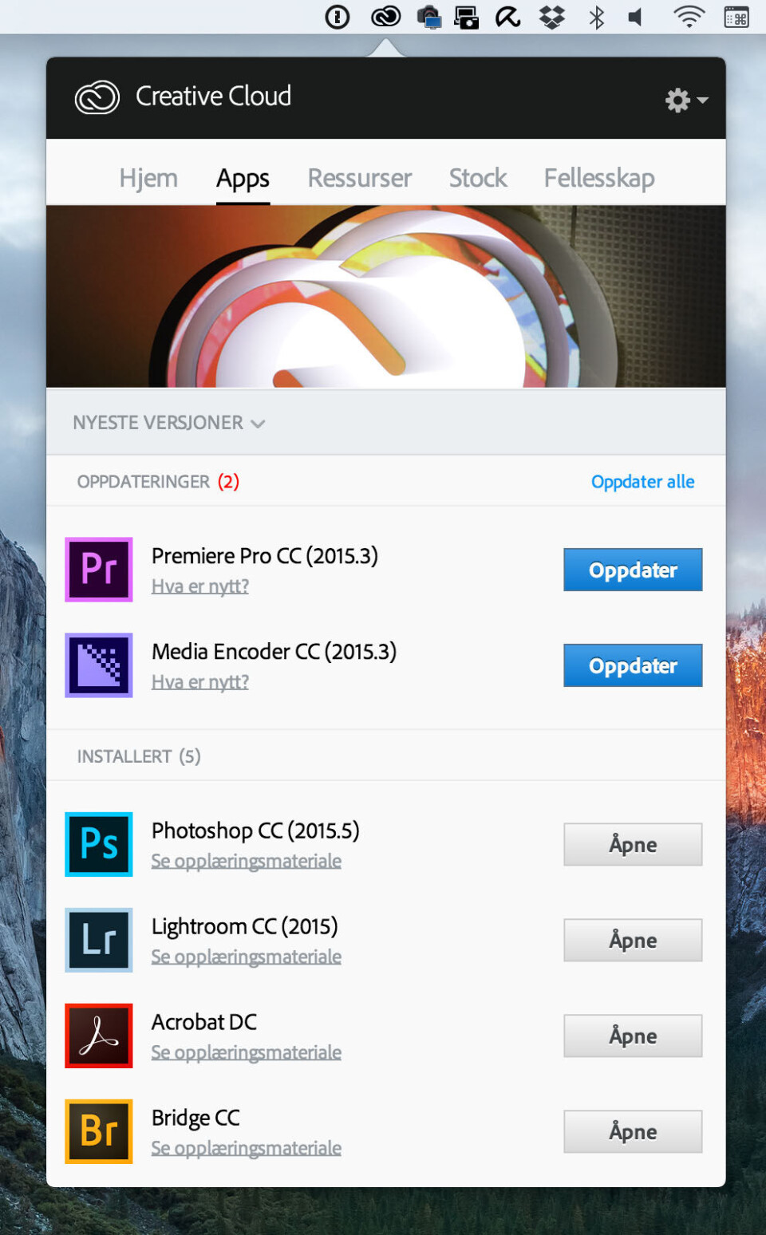Open Acrobat DC's Se opplæringsmateriale link
Viewport: 766px width, 1235px height.
tap(247, 1052)
